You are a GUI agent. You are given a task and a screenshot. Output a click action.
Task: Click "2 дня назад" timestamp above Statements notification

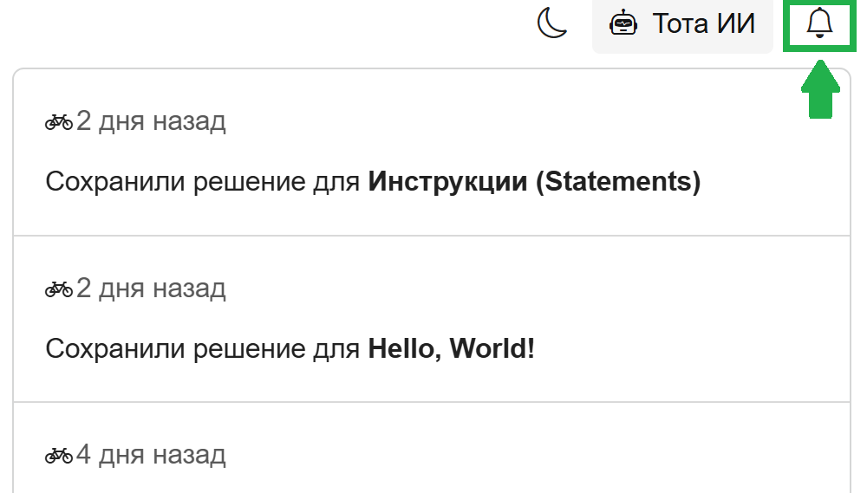[151, 121]
